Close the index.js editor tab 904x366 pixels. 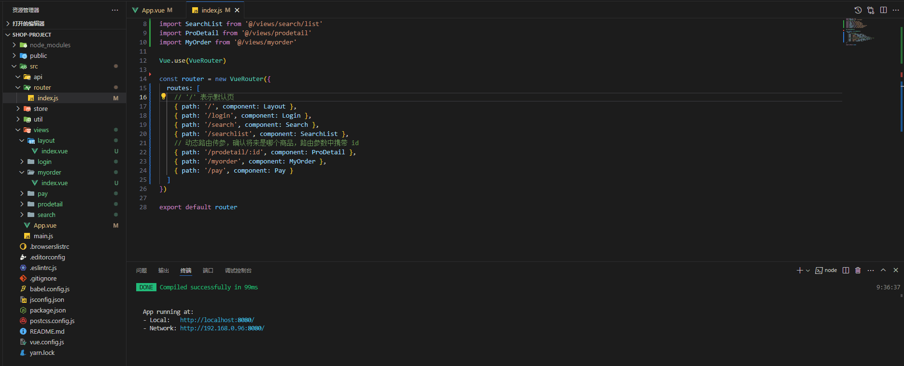237,10
